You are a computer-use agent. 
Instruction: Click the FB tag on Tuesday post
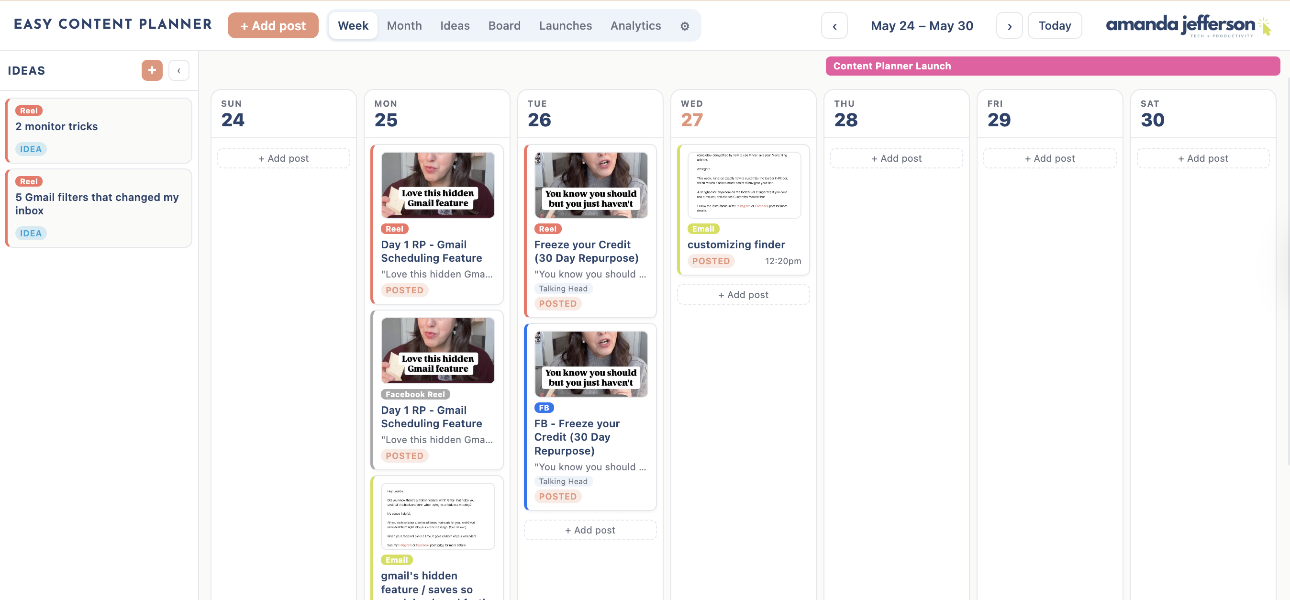point(544,408)
